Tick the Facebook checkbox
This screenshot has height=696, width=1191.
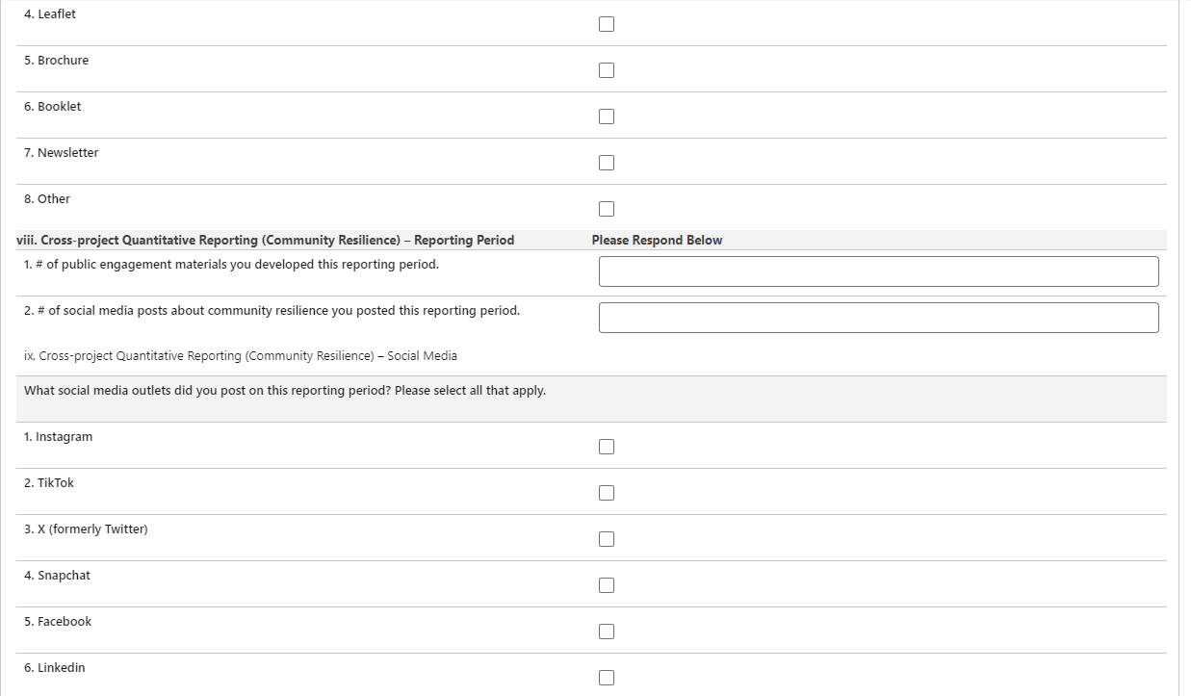(x=607, y=632)
